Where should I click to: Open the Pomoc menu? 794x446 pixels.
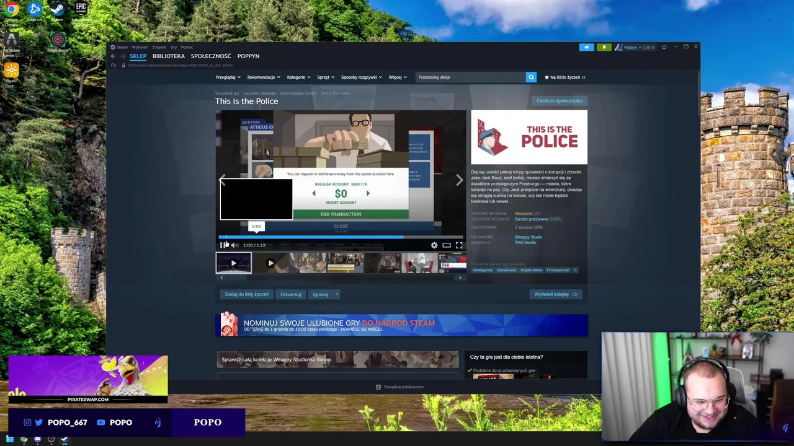[x=187, y=47]
